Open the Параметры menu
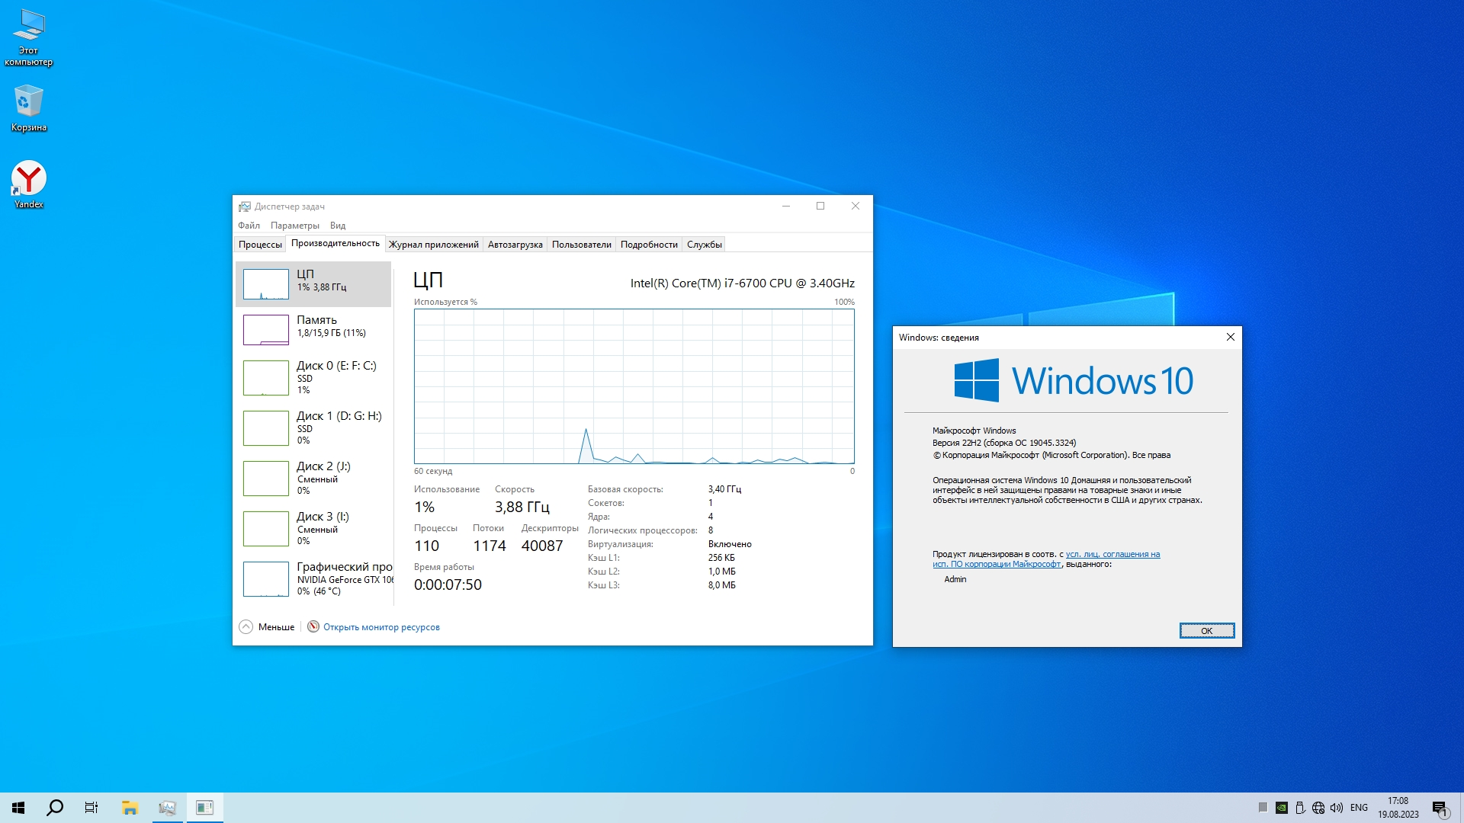Screen dimensions: 1464x823 [294, 225]
